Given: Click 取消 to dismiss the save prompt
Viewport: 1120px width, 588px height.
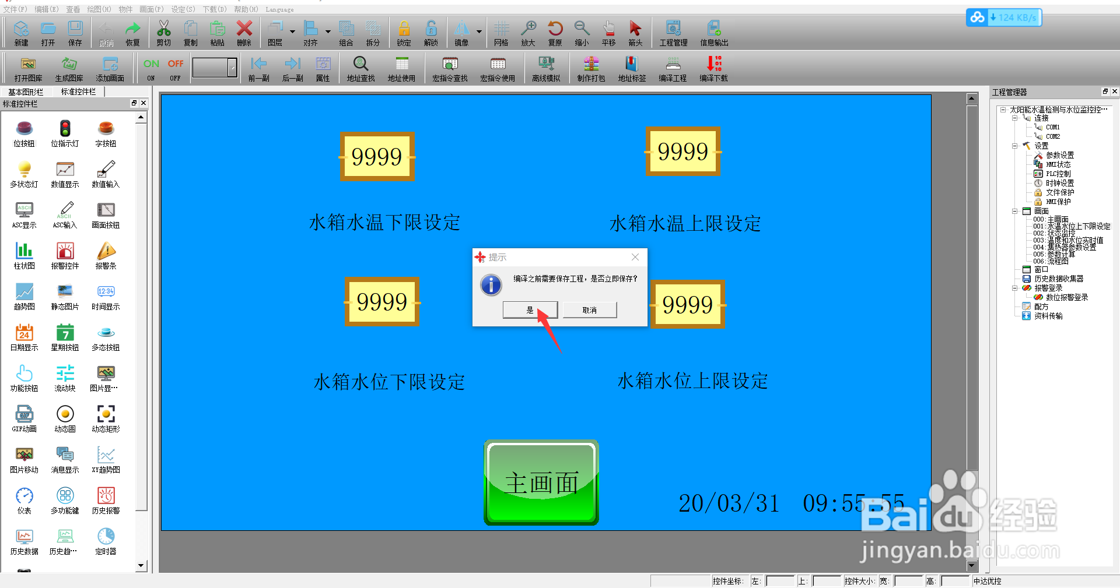Looking at the screenshot, I should pos(589,309).
